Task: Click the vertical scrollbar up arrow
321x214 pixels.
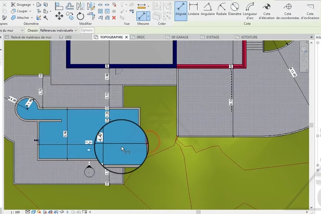Action: click(311, 43)
